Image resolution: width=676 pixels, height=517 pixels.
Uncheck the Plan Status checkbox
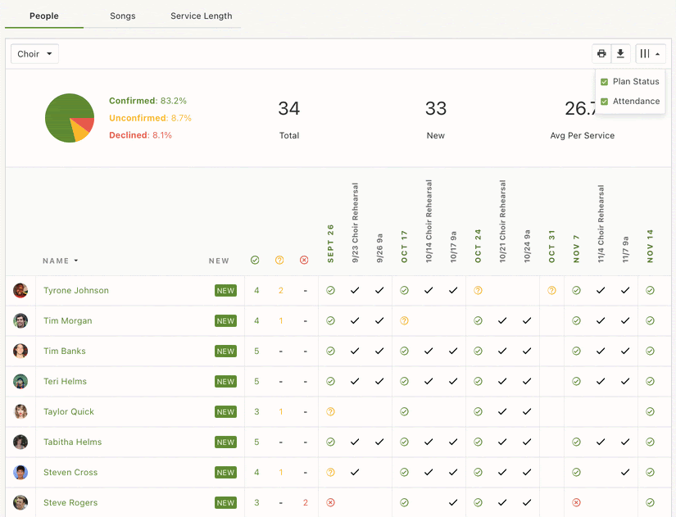tap(605, 82)
